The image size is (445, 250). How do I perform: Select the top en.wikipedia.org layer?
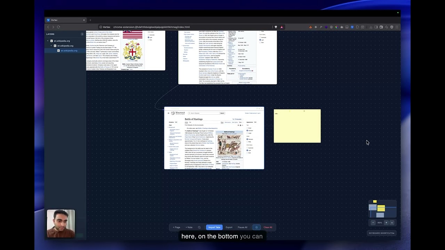(x=62, y=41)
